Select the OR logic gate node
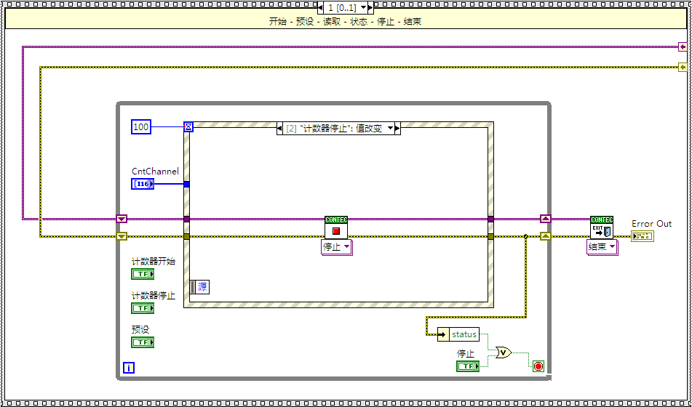The width and height of the screenshot is (692, 407). click(x=503, y=353)
